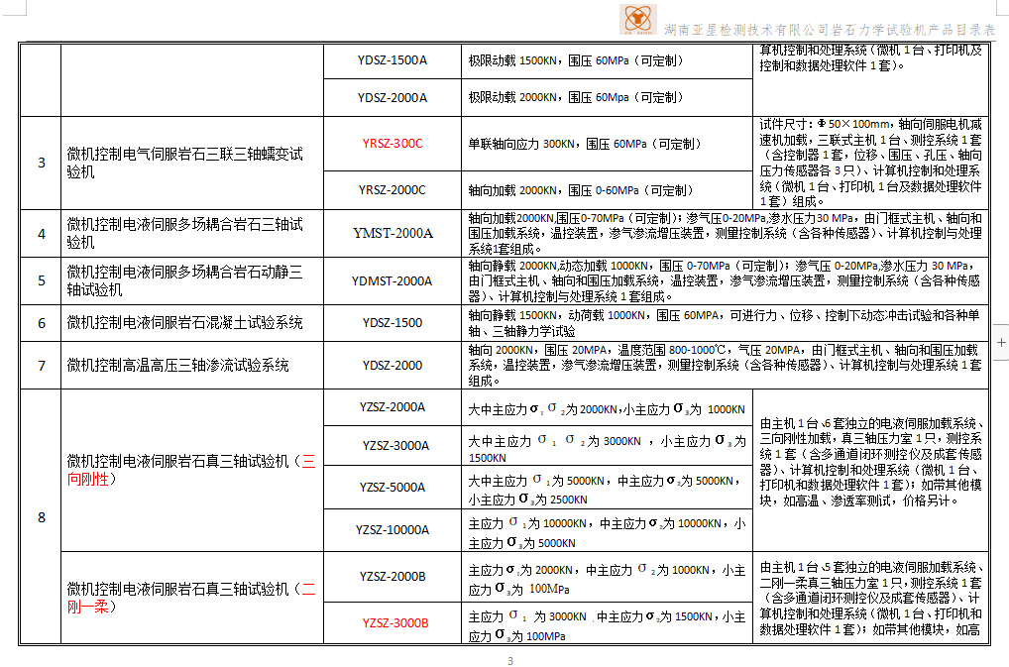Image resolution: width=1009 pixels, height=667 pixels.
Task: Click the red 二刚一柔 text
Action: click(91, 608)
